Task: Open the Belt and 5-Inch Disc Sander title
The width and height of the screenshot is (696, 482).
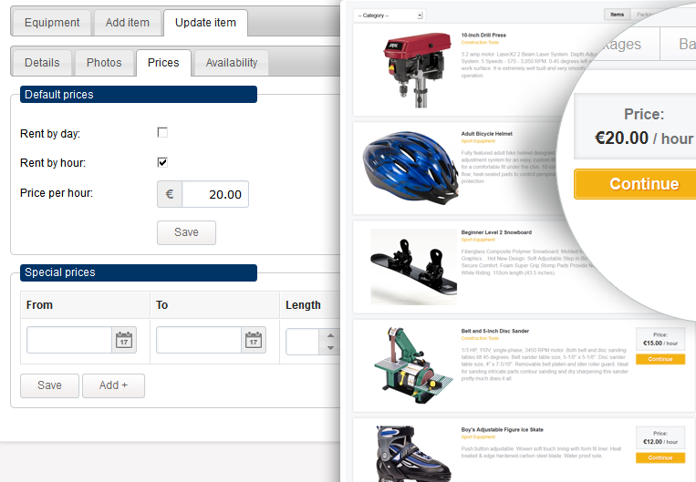Action: coord(495,331)
